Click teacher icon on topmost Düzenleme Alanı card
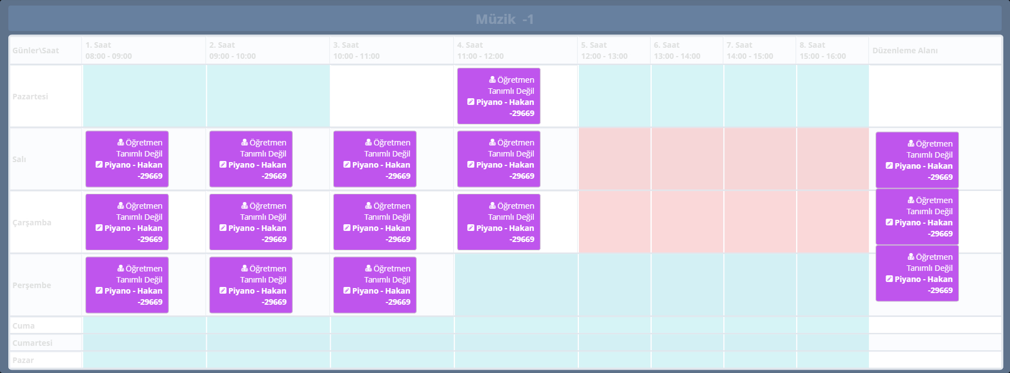1010x373 pixels. click(911, 144)
